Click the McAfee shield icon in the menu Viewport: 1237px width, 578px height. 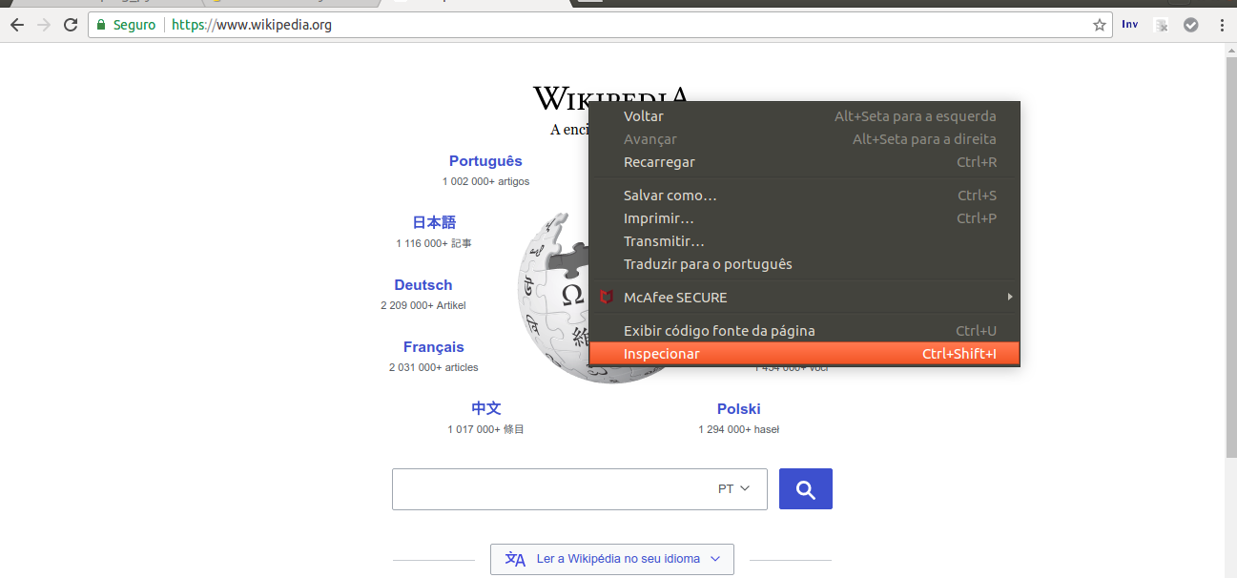[608, 297]
